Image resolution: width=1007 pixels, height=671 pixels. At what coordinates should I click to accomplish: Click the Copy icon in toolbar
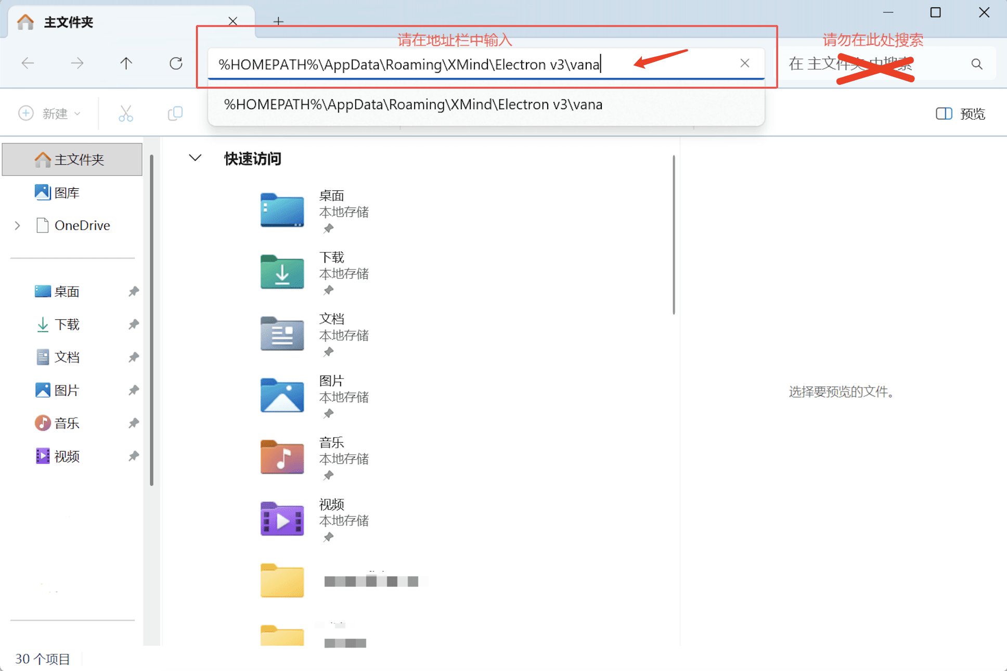[x=175, y=113]
